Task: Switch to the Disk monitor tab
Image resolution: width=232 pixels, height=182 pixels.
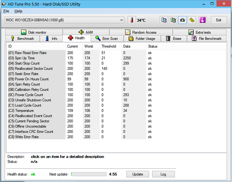Action: [34, 32]
